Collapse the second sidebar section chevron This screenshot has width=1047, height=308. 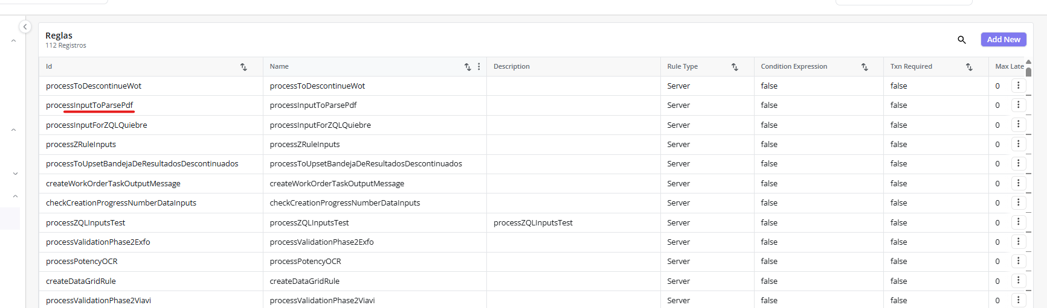tap(13, 130)
